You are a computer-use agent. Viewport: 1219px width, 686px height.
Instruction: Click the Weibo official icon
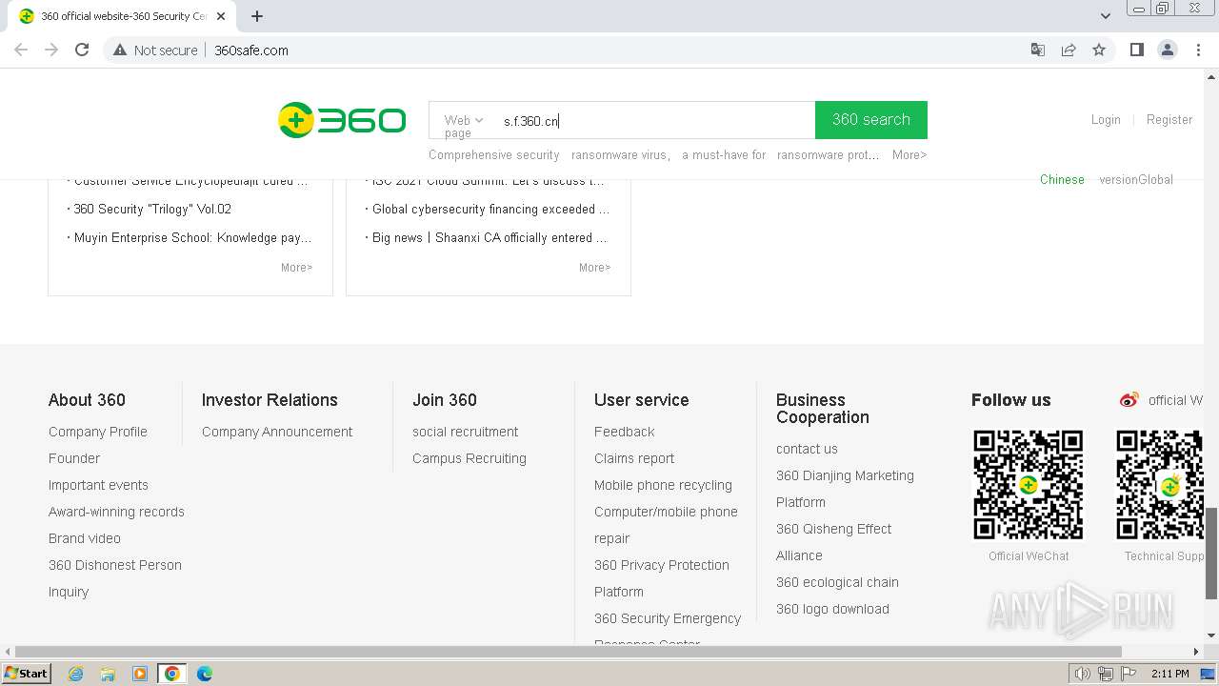point(1129,400)
